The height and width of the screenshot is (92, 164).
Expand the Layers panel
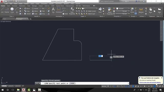tap(83, 16)
